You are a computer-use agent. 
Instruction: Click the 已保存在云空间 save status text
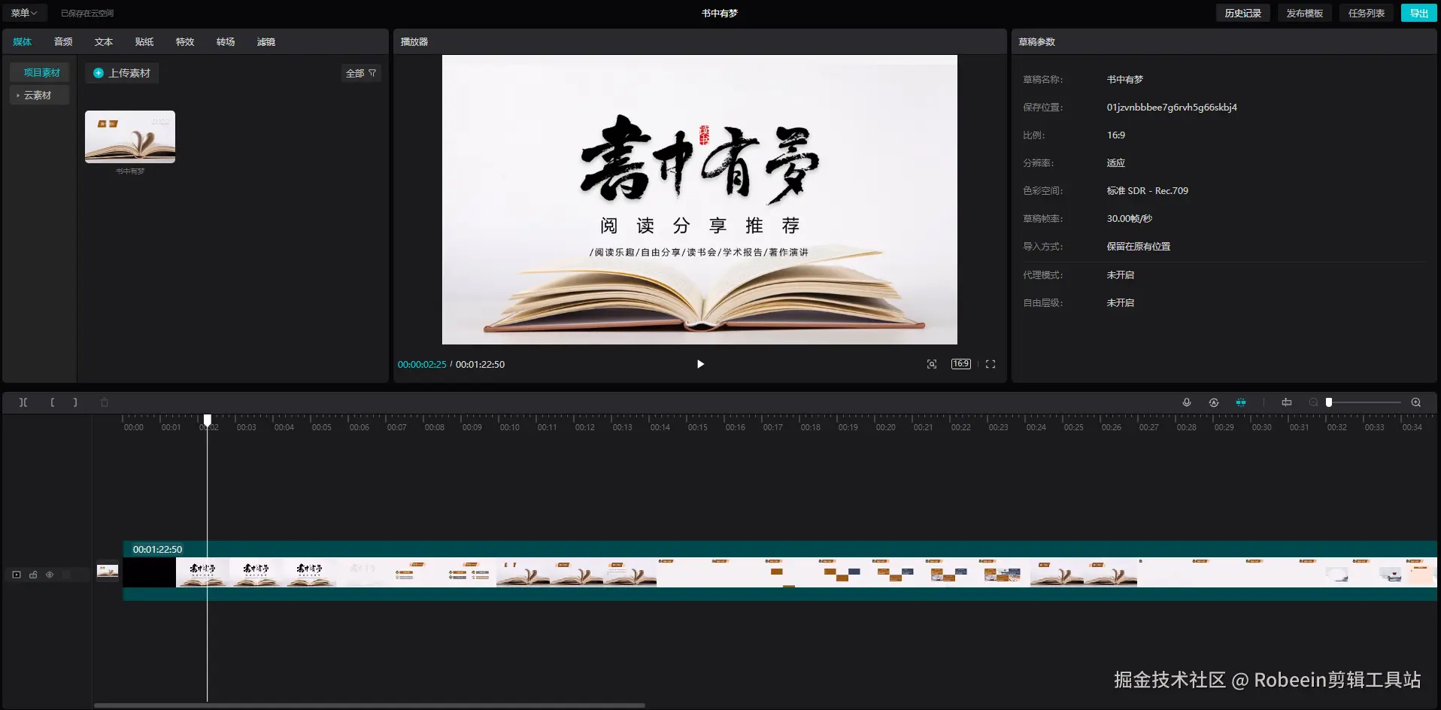click(x=87, y=13)
